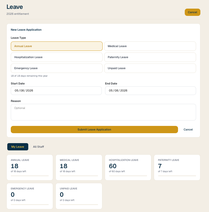Click the Emergency Leave balance card

click(30, 196)
